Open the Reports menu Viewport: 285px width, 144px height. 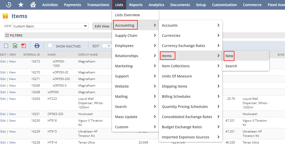coord(136,5)
